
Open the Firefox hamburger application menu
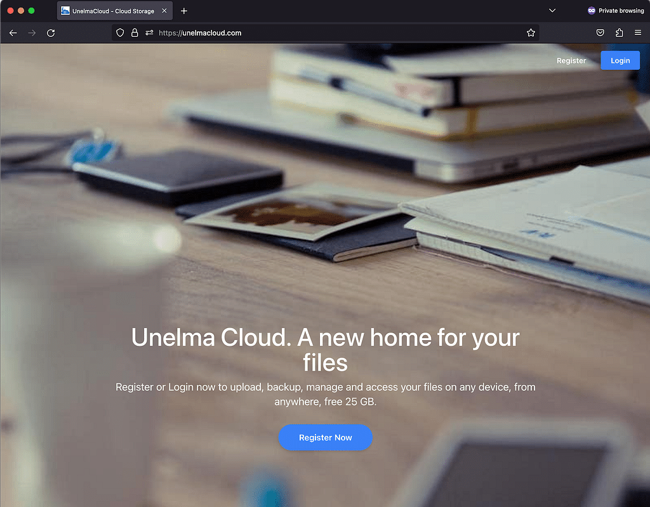coord(638,33)
